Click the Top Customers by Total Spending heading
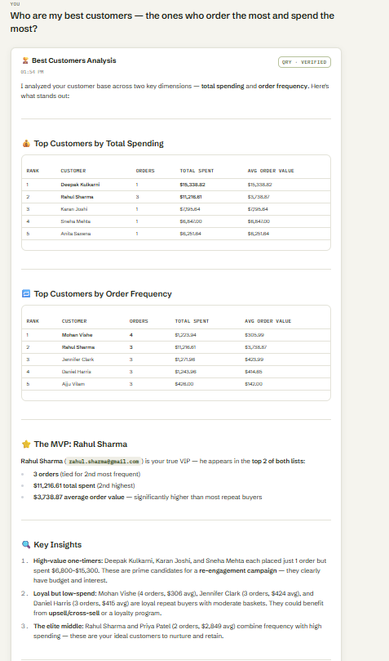 pyautogui.click(x=99, y=144)
